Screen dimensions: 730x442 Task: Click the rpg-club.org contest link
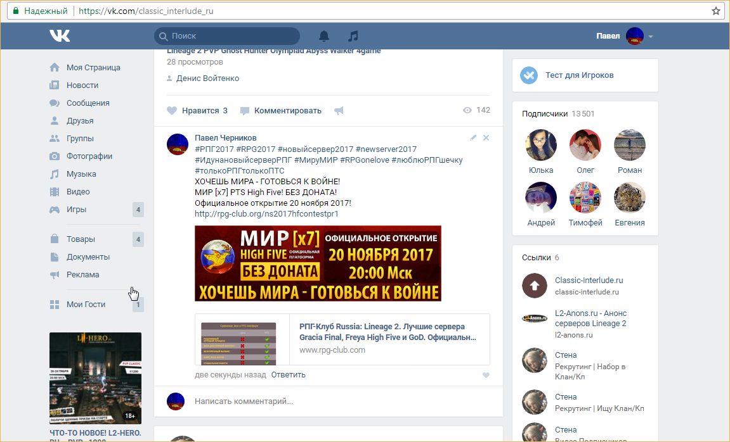coord(266,214)
